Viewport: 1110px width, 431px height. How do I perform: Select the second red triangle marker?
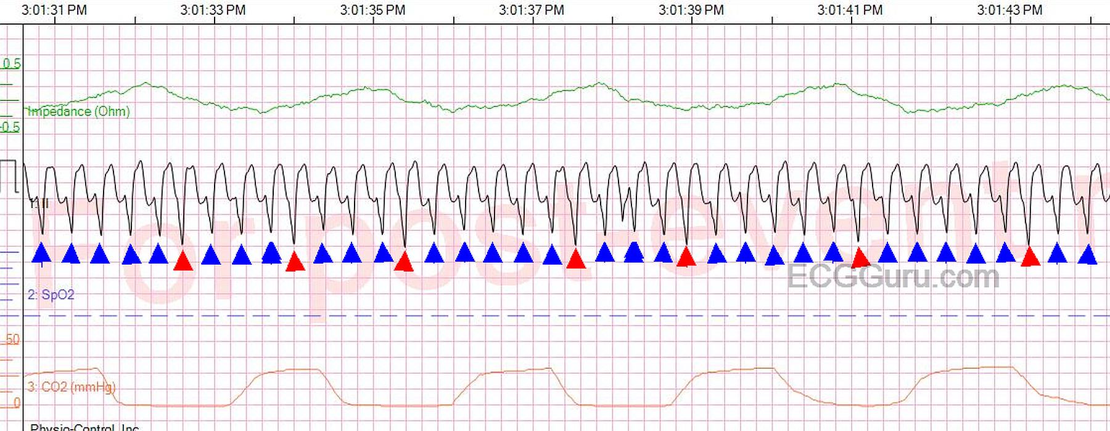click(295, 262)
